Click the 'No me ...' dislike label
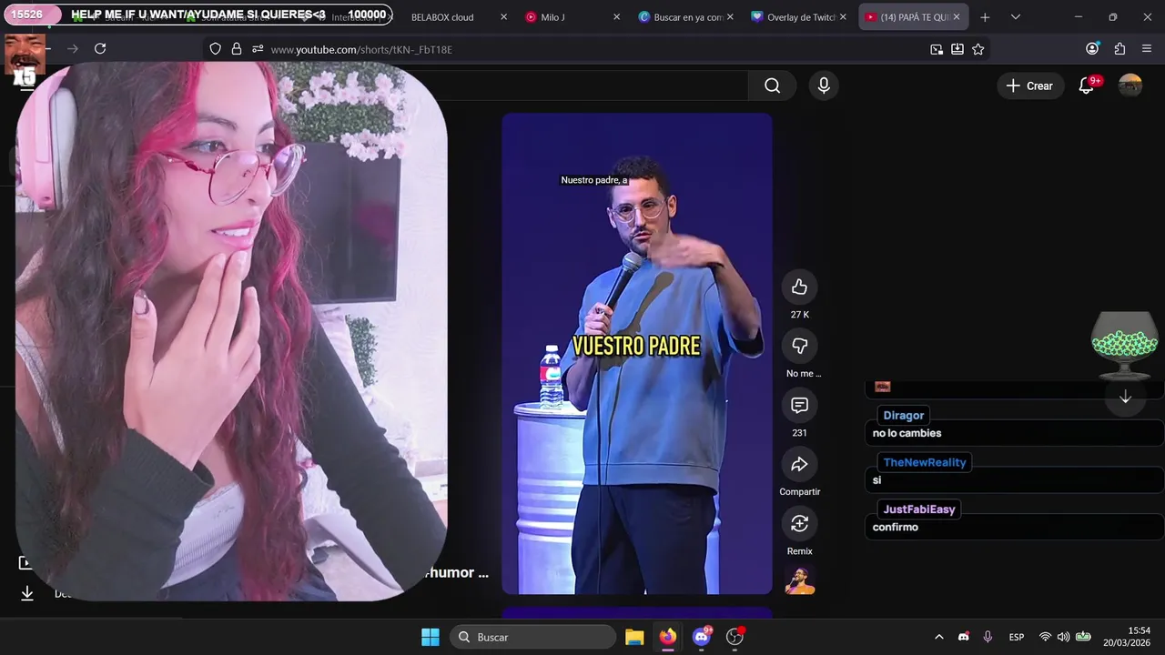The width and height of the screenshot is (1165, 655). click(803, 374)
